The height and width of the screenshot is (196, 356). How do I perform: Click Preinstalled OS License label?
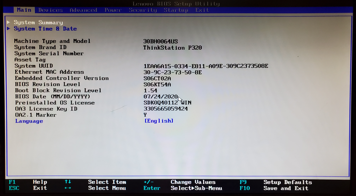coord(55,103)
